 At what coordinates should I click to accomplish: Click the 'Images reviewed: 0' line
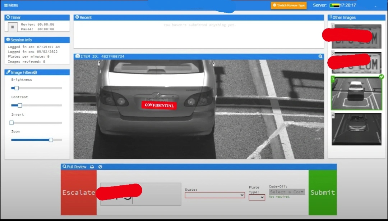click(x=27, y=62)
